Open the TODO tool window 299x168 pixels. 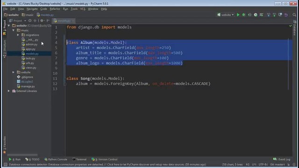32,159
